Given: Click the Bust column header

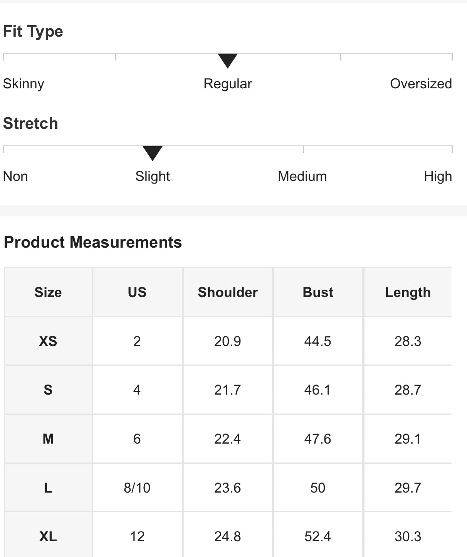Looking at the screenshot, I should click(x=318, y=292).
